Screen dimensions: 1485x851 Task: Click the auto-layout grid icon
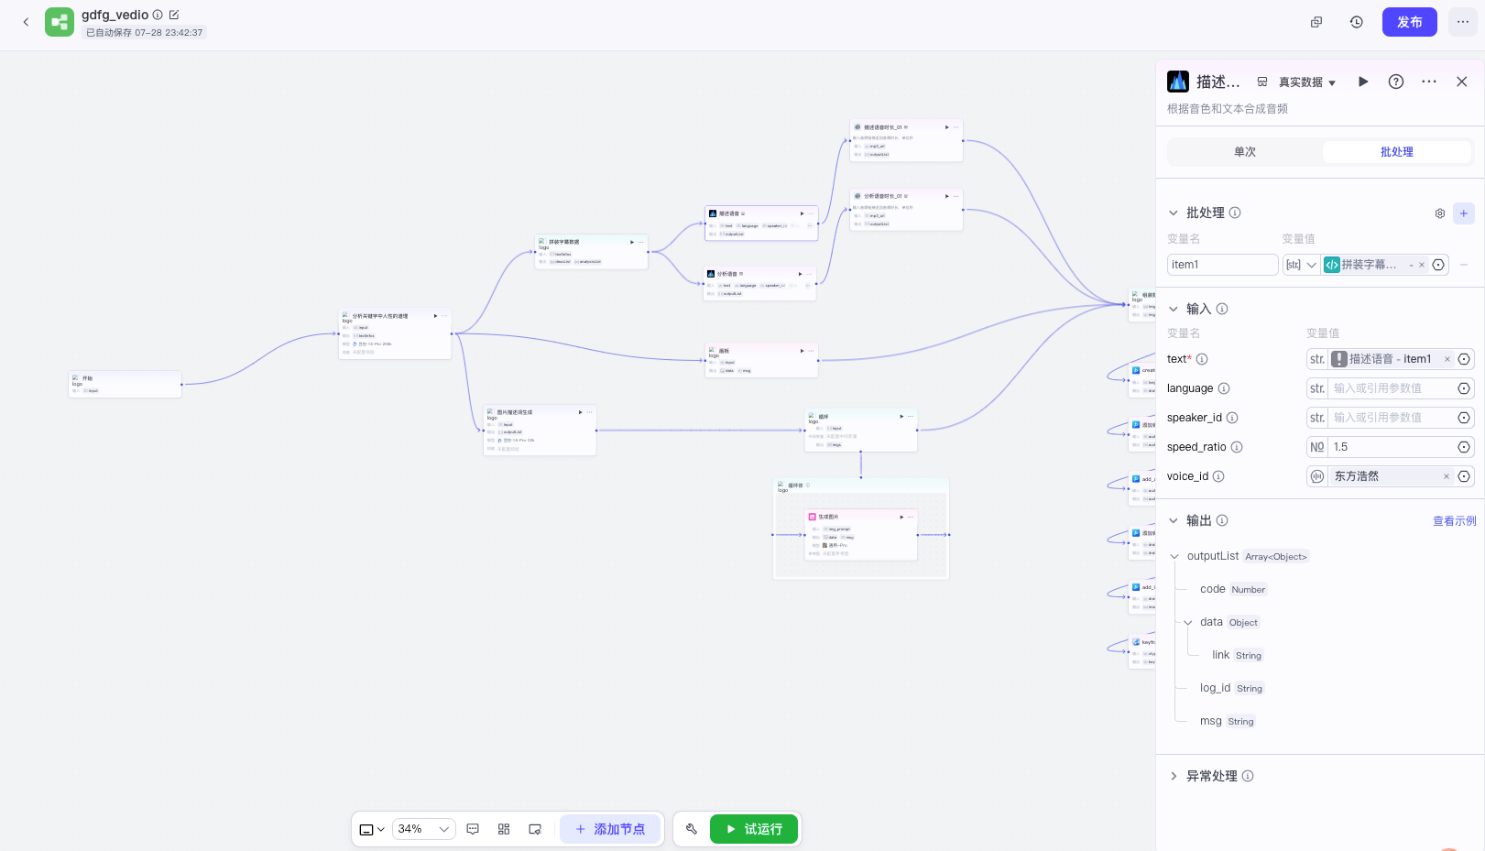(504, 829)
